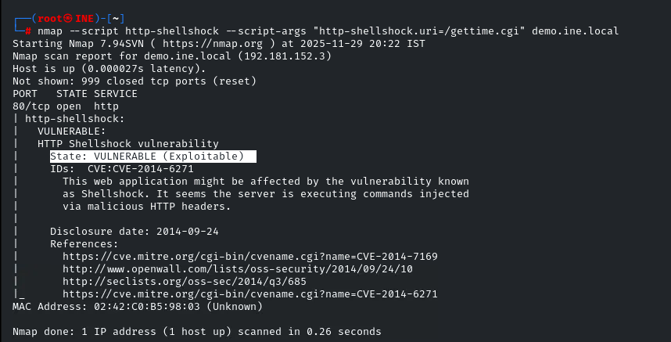
Task: Click the 80/tcp open http port line
Action: coord(63,106)
